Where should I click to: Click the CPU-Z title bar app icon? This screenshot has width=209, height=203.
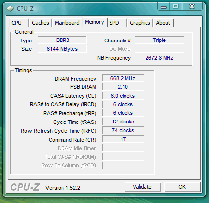10,9
